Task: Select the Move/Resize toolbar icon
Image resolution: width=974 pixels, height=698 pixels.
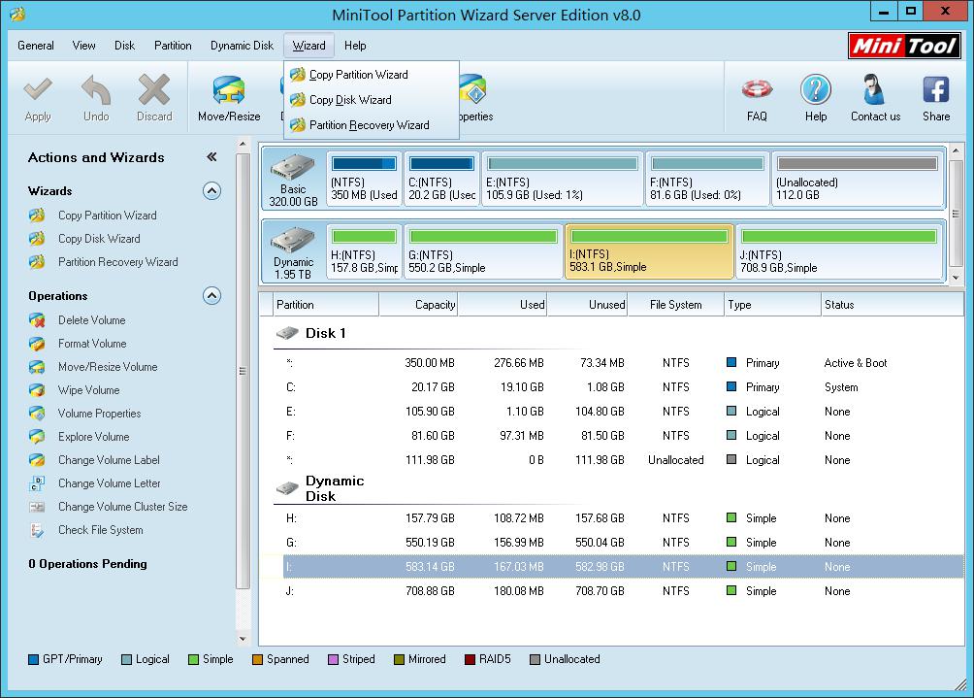Action: tap(229, 90)
